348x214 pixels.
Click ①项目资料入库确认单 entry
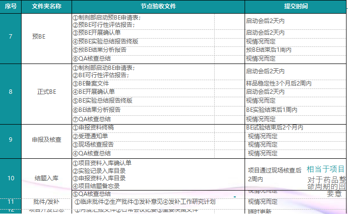pos(102,163)
